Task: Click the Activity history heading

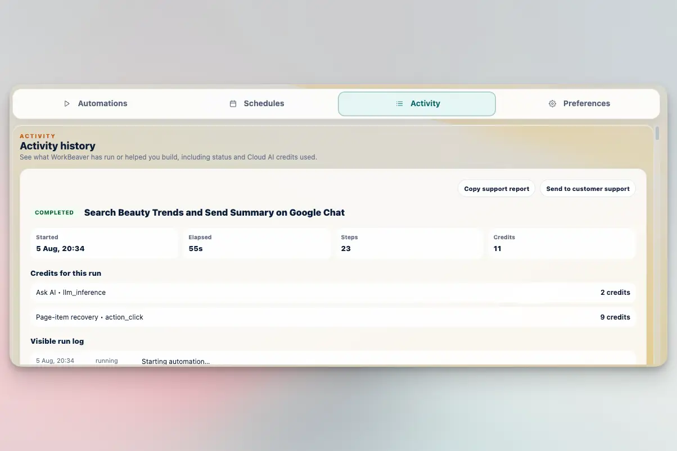Action: [57, 146]
